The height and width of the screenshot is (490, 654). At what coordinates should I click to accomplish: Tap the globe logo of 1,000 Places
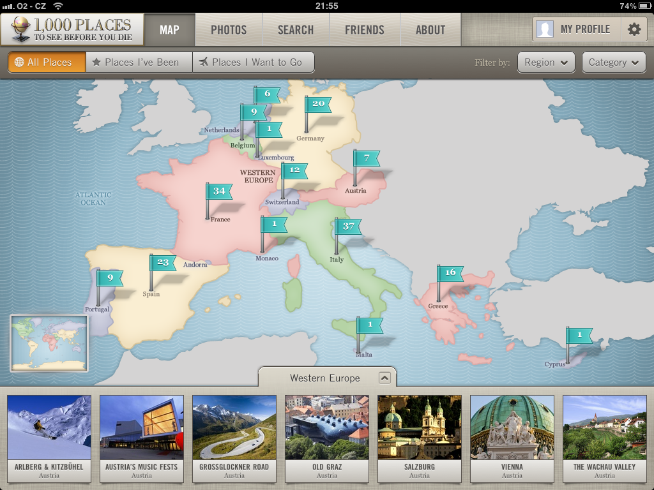pos(20,28)
